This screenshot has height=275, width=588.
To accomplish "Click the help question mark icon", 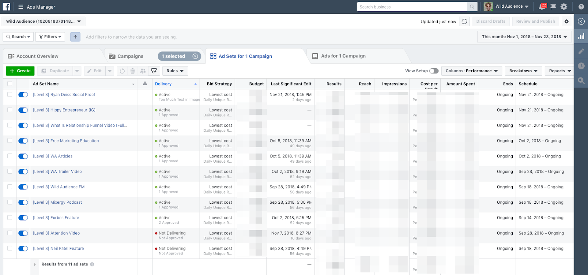I will click(581, 7).
